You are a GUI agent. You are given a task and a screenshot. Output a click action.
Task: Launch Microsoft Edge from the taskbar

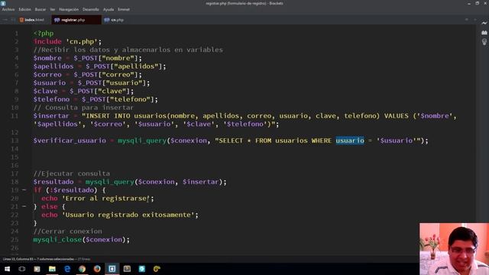67,269
